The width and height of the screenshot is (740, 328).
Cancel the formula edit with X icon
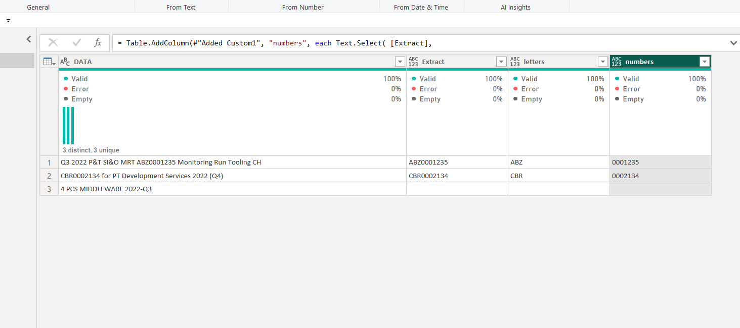[53, 43]
